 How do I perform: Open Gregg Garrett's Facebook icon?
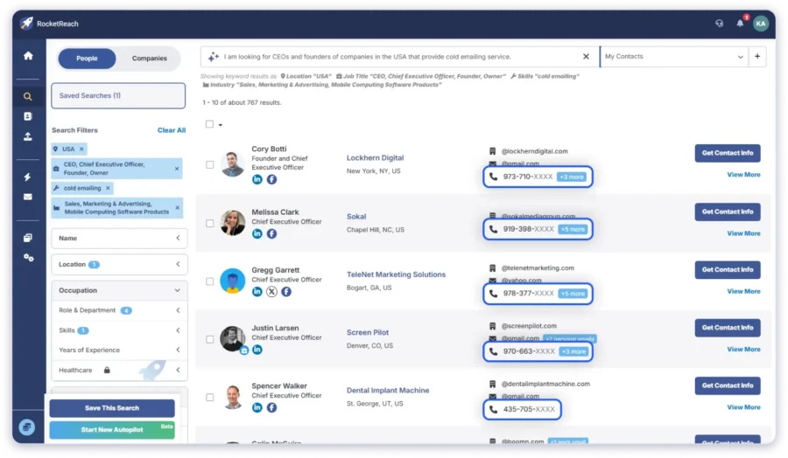[x=286, y=291]
